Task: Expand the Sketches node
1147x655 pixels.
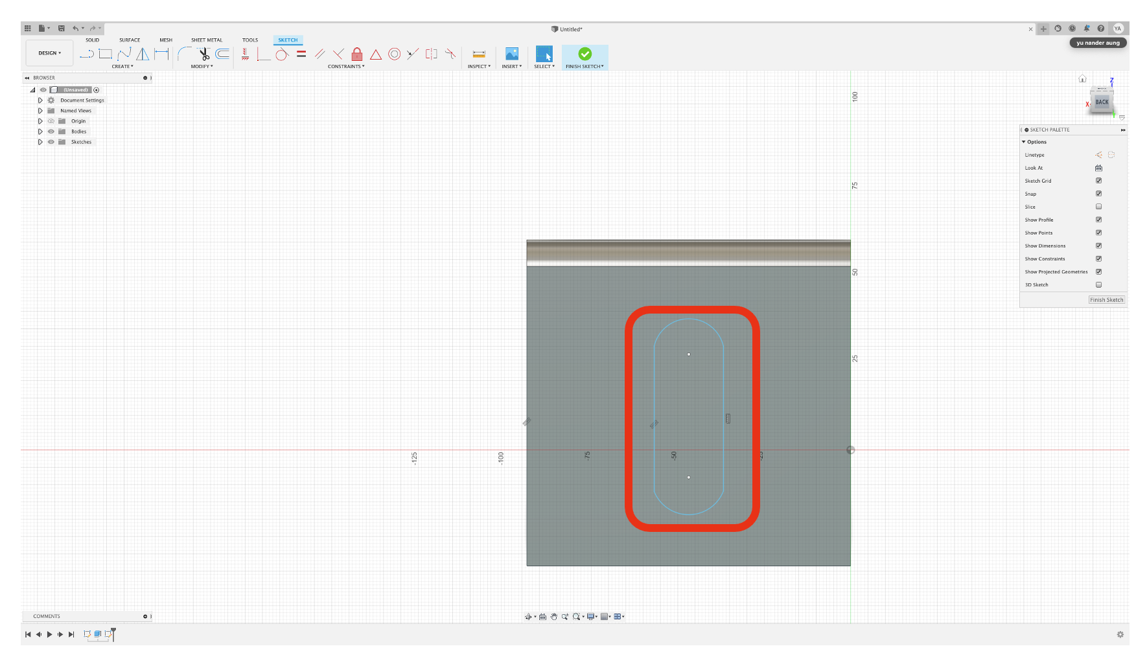Action: click(40, 142)
